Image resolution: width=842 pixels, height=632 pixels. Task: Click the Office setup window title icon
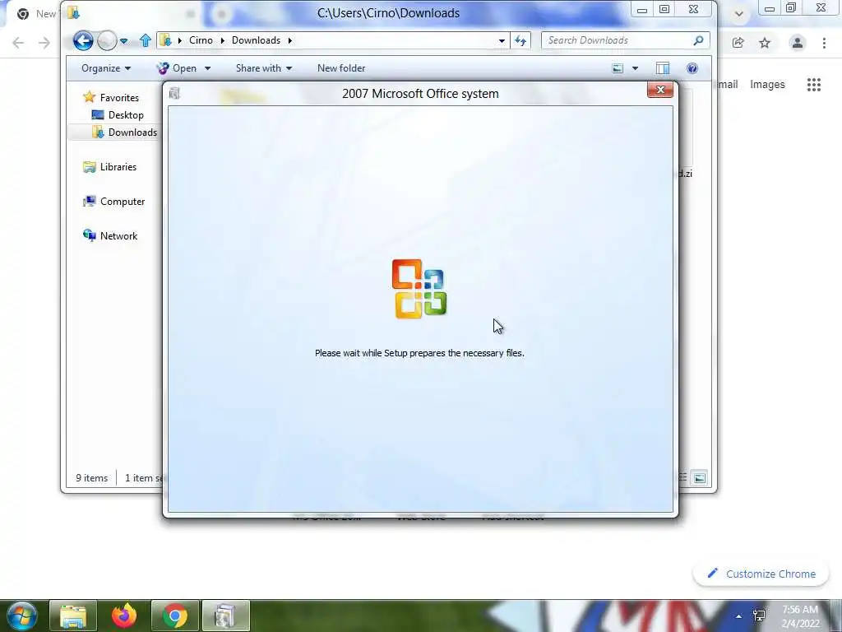point(174,94)
